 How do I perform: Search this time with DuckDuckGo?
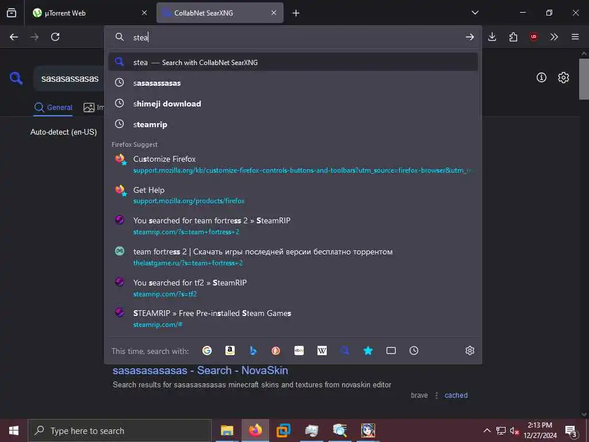coord(276,350)
